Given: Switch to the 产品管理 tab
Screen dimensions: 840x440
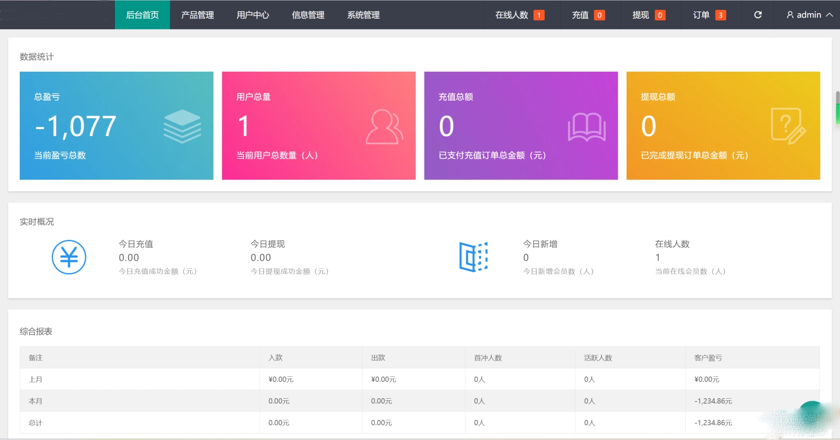Looking at the screenshot, I should (x=197, y=15).
